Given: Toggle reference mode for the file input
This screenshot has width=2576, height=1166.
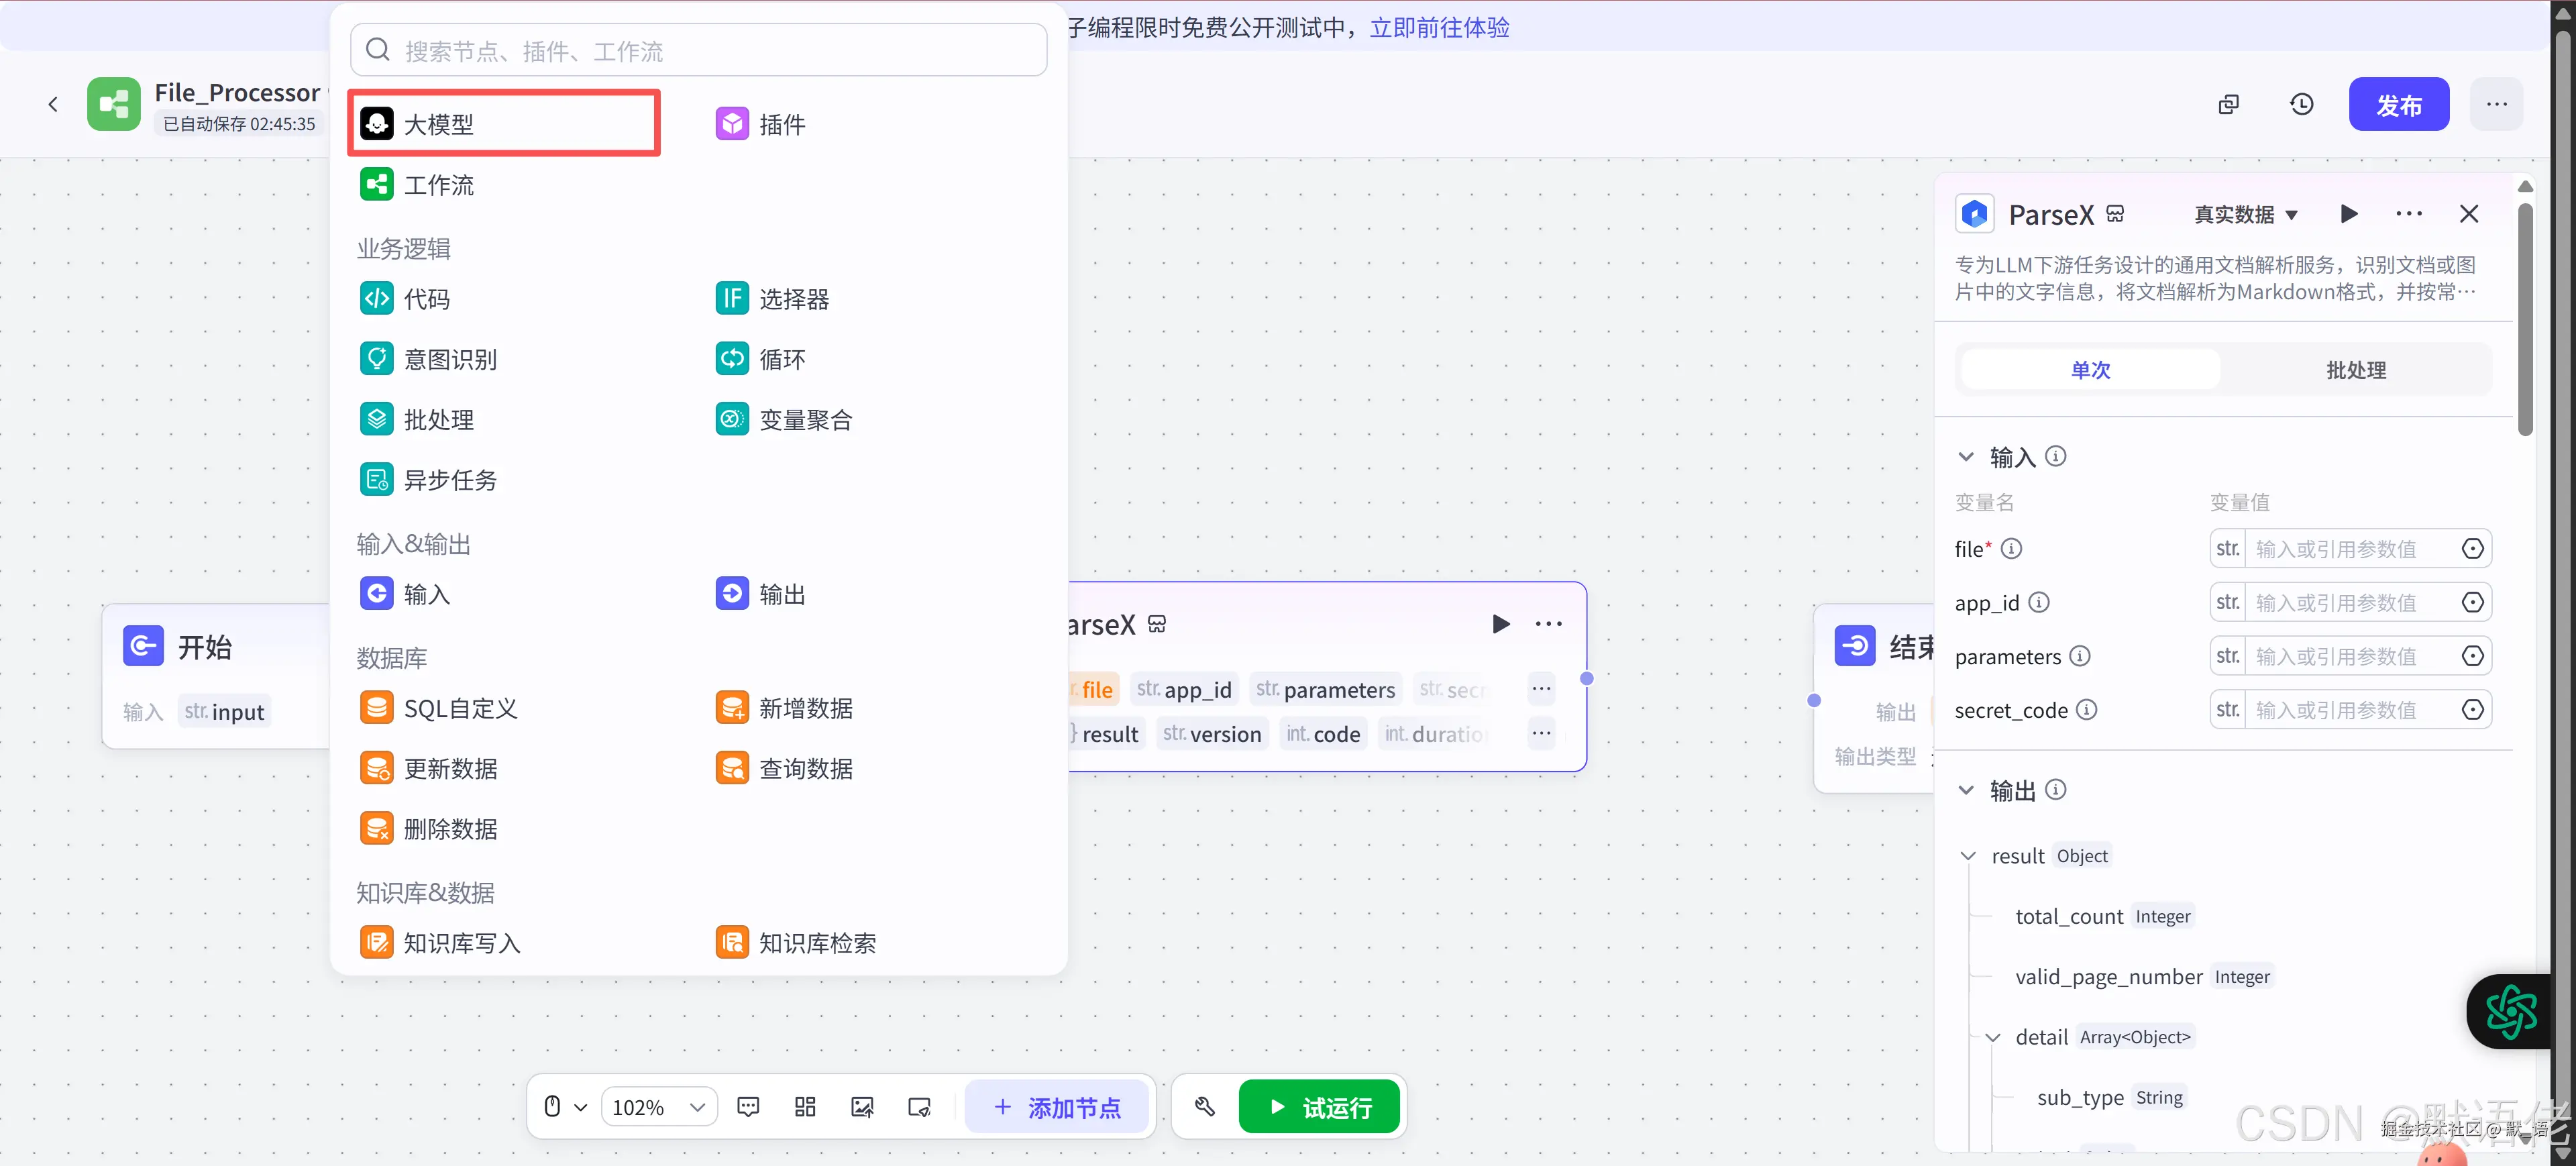Looking at the screenshot, I should [2473, 548].
